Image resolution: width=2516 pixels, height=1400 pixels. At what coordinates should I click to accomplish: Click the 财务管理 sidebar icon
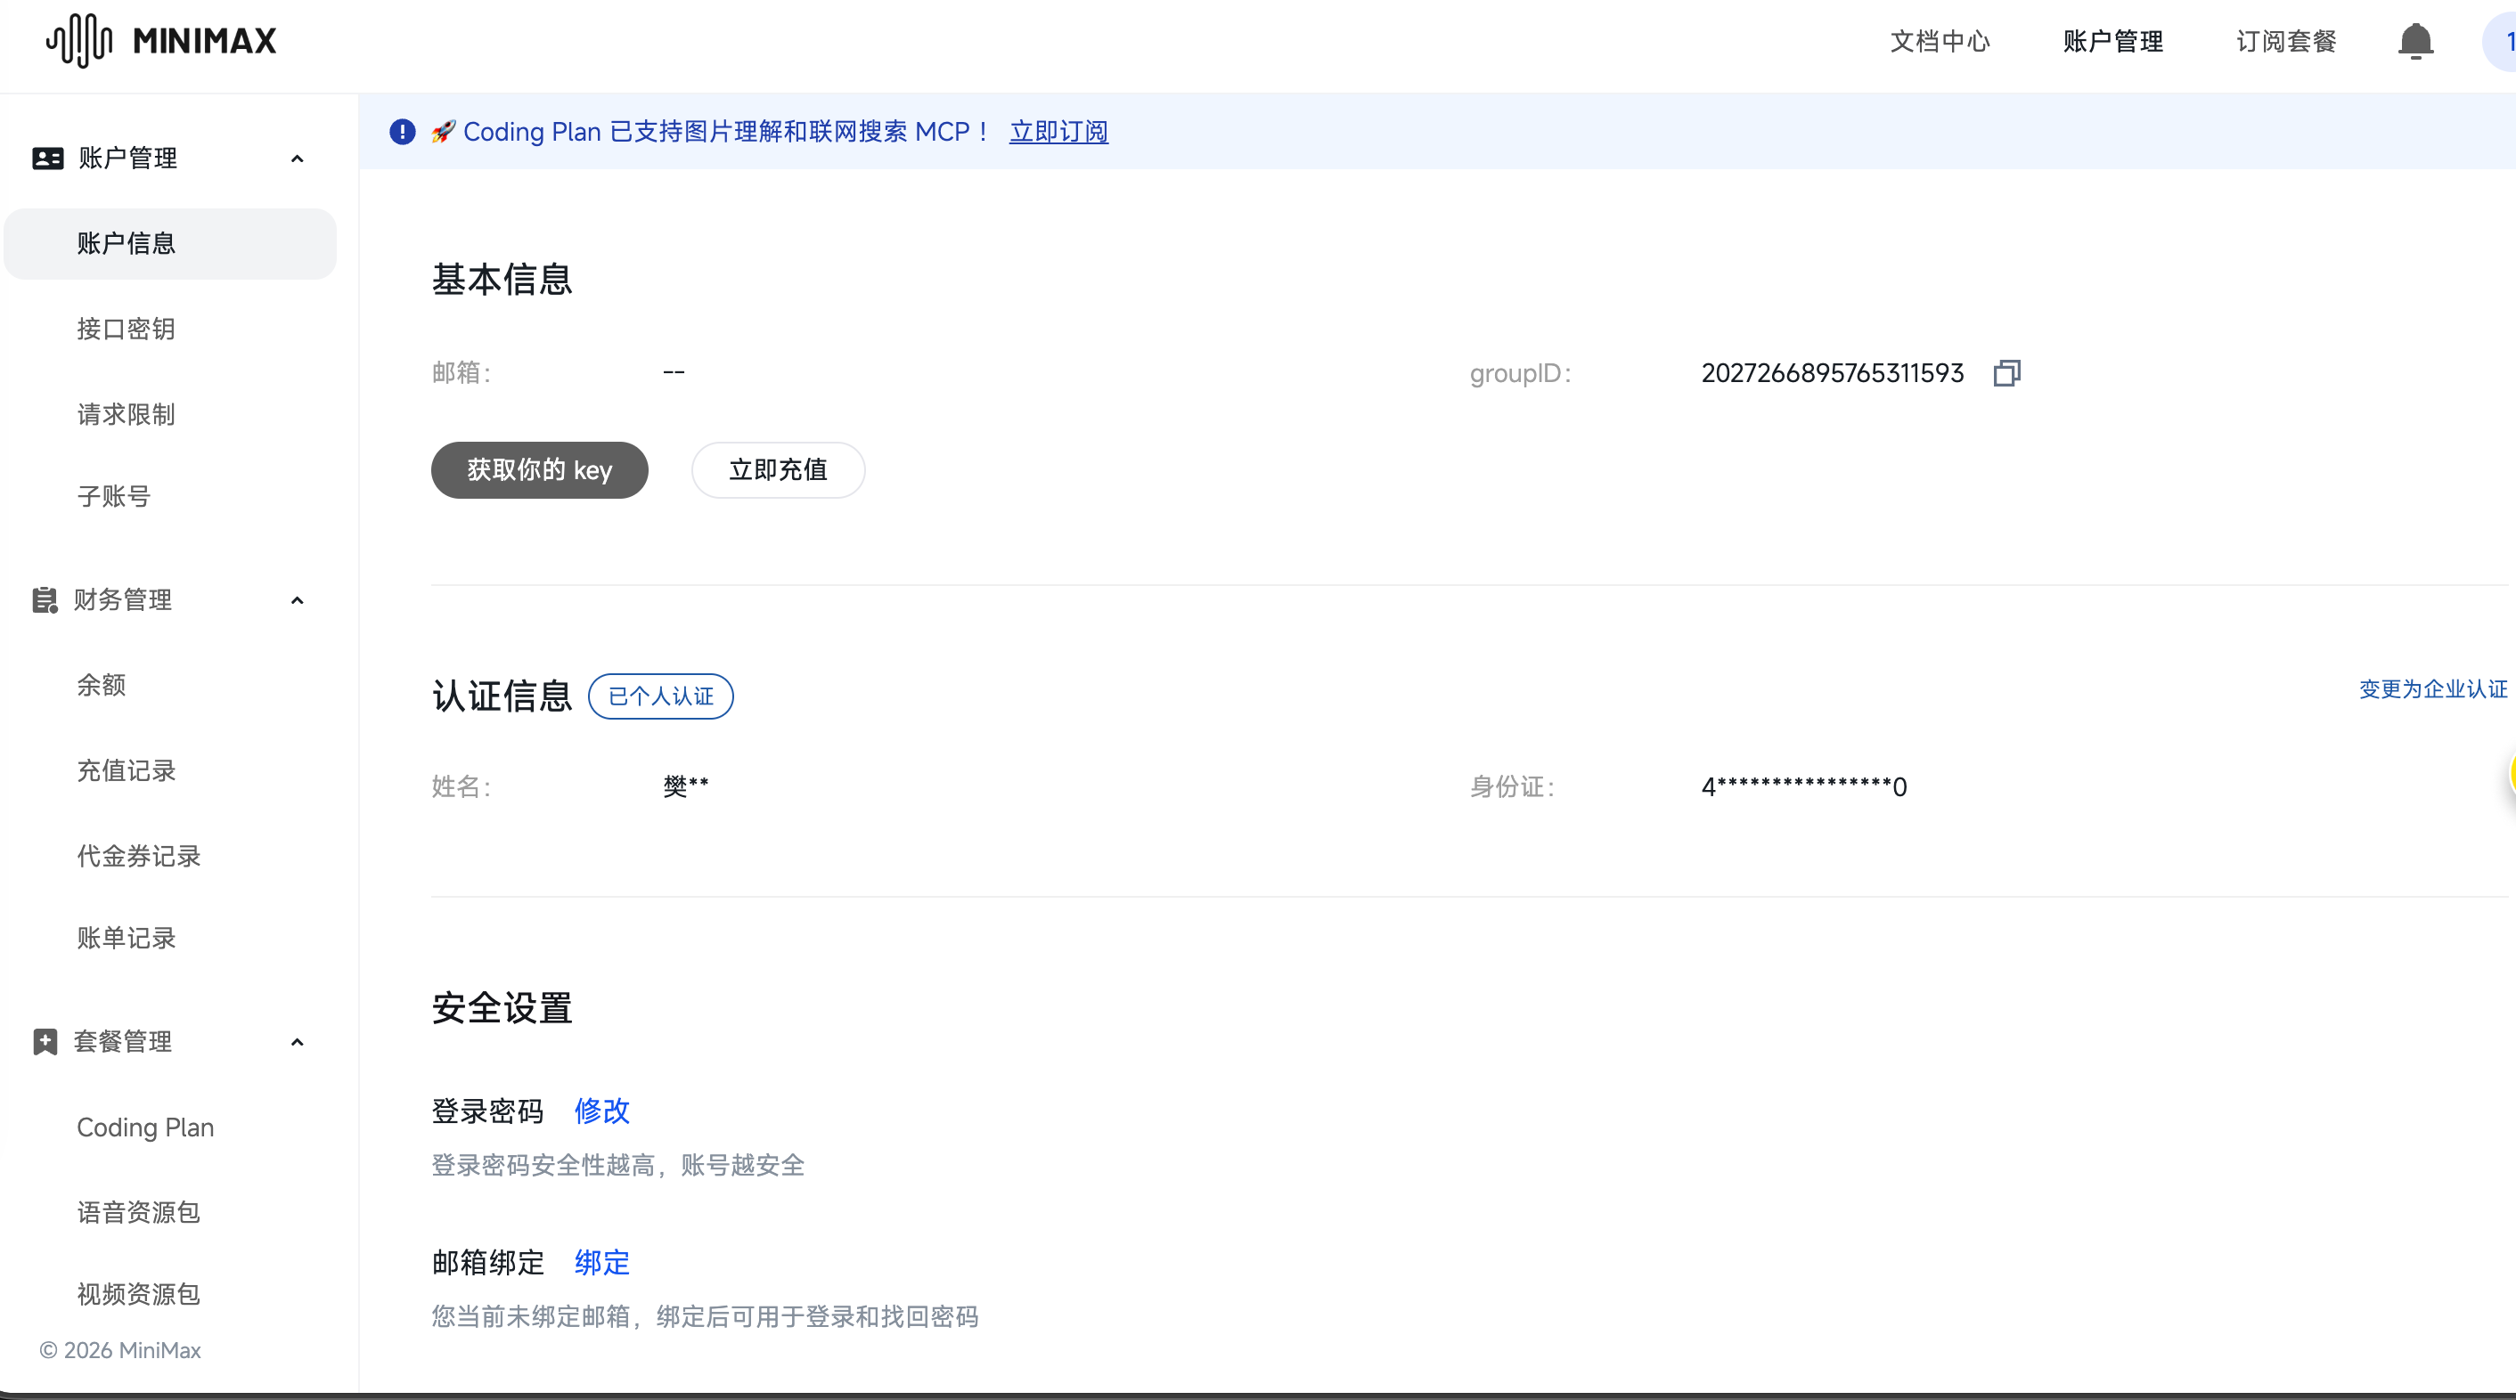tap(45, 599)
